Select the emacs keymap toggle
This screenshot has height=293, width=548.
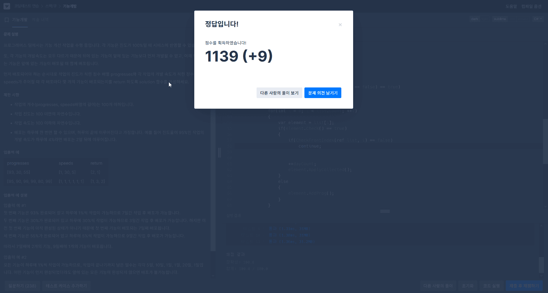523,19
